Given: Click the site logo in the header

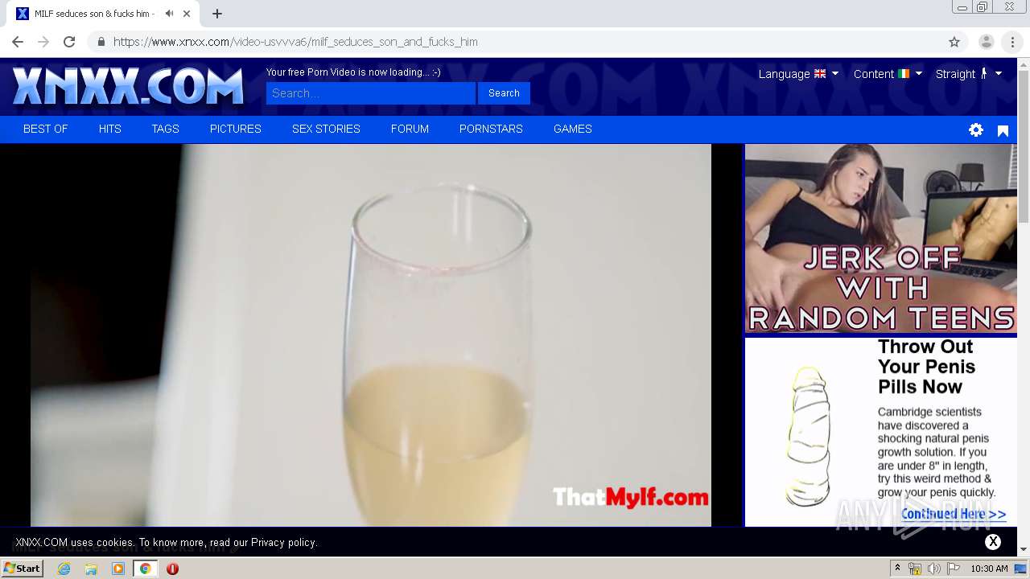Looking at the screenshot, I should 128,86.
